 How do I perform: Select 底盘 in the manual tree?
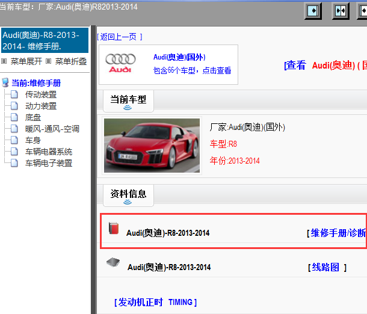pyautogui.click(x=33, y=117)
